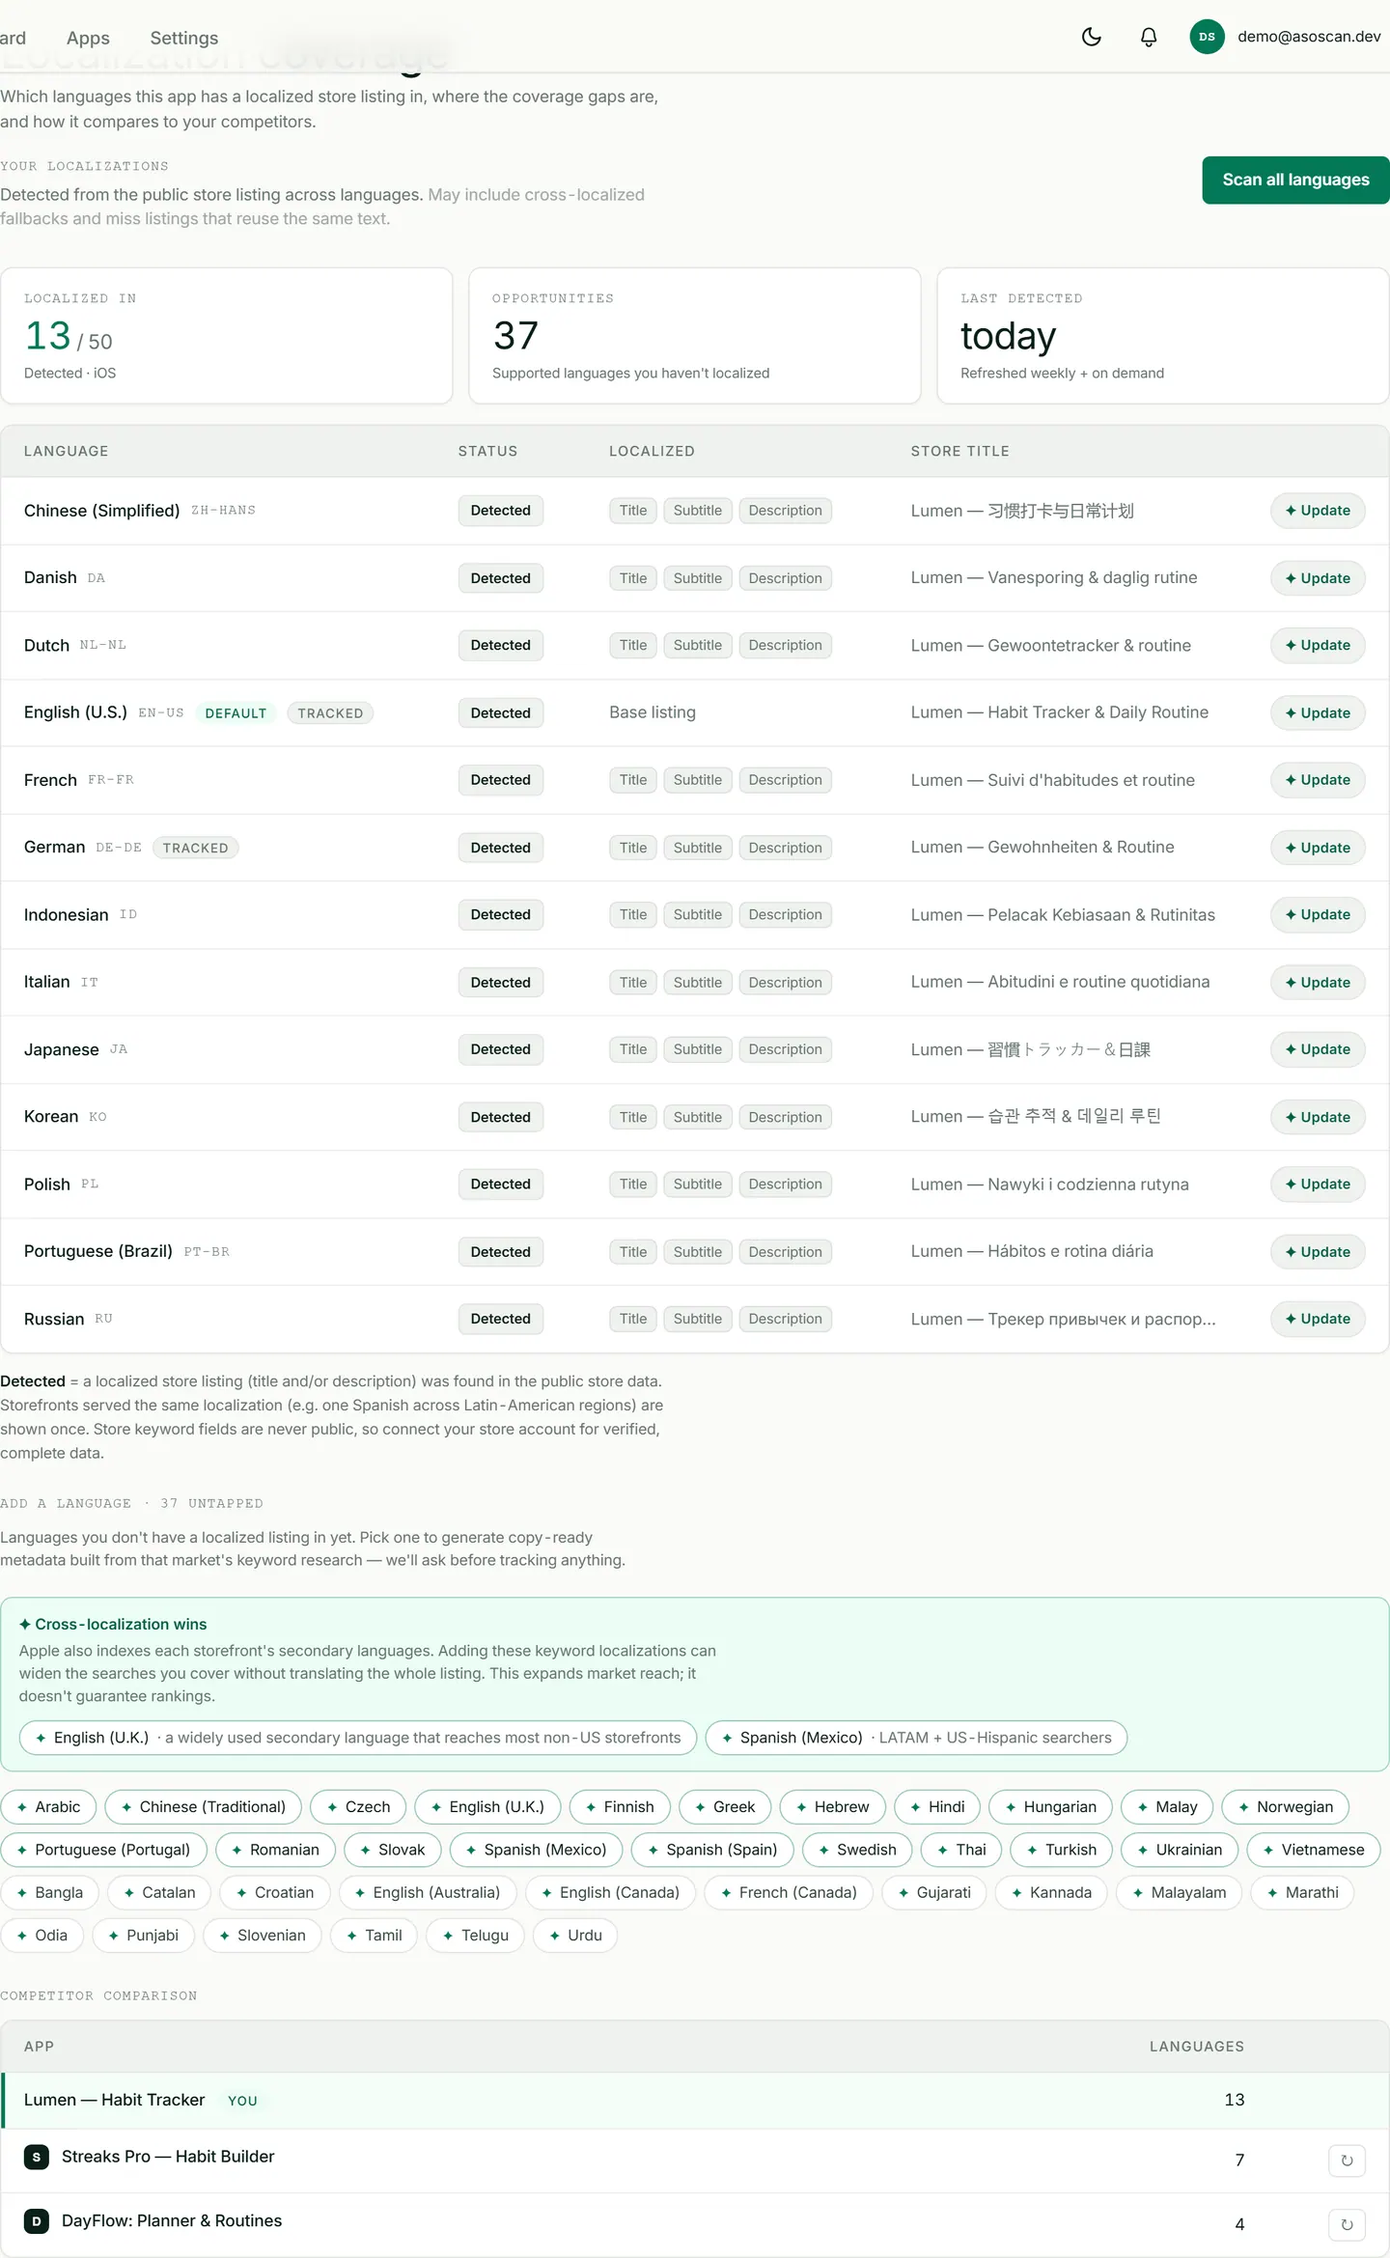Update the German listing
Viewport: 1390px width, 2258px height.
(1318, 848)
